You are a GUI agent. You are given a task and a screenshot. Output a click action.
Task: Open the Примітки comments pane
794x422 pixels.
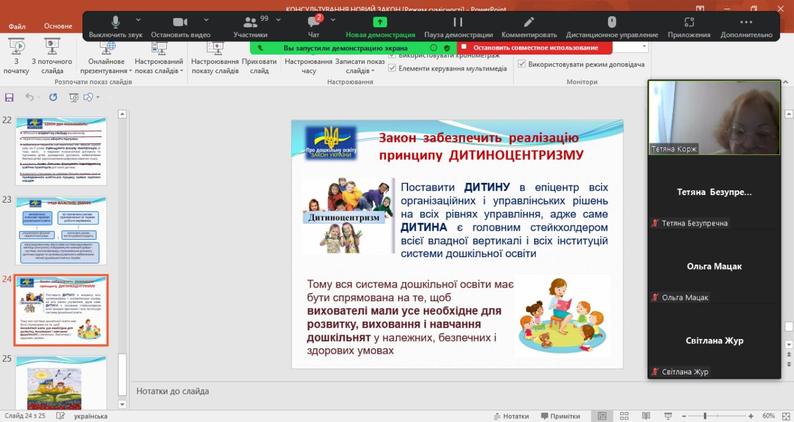click(x=560, y=416)
